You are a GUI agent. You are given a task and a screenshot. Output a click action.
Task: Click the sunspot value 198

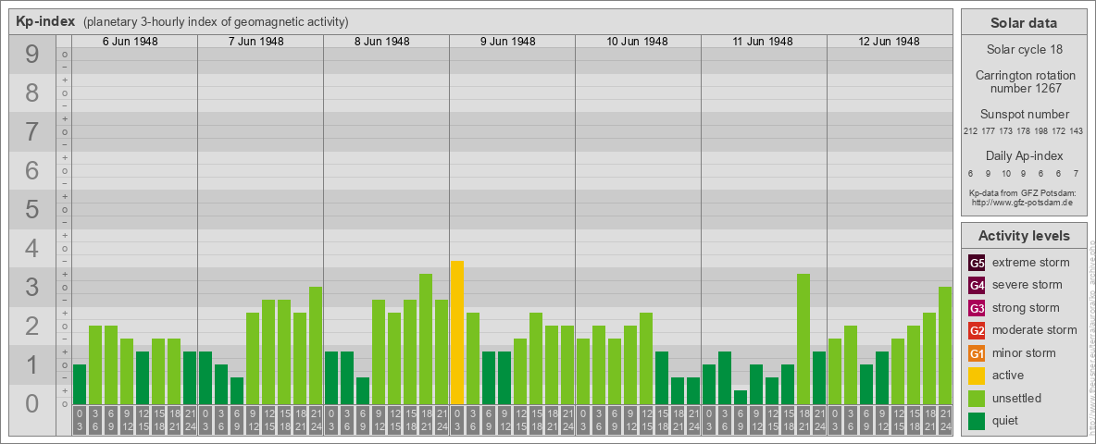pyautogui.click(x=1042, y=131)
